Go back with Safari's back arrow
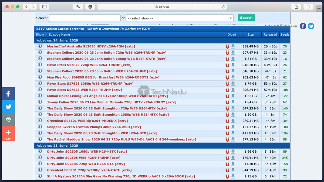The width and height of the screenshot is (324, 182). pyautogui.click(x=26, y=7)
